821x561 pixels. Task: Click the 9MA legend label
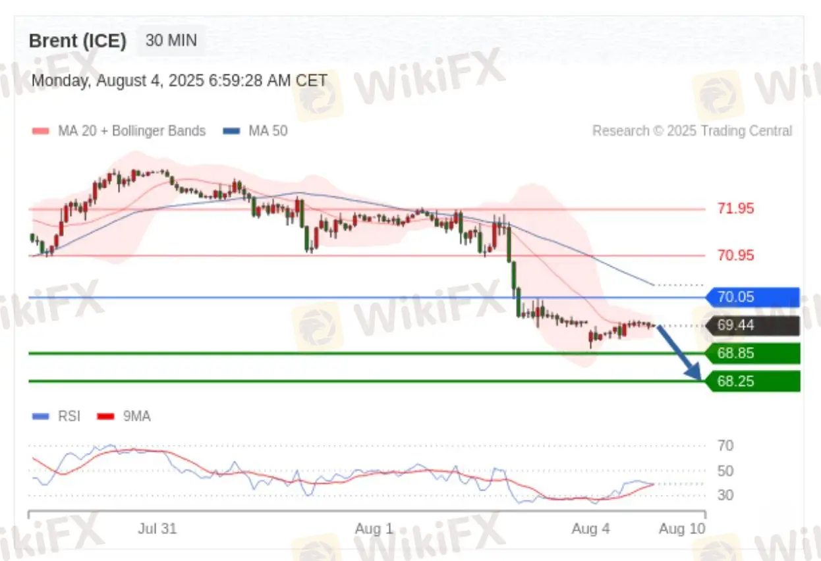[x=137, y=416]
